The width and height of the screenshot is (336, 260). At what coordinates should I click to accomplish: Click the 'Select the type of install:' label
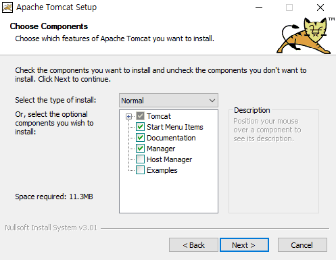pos(55,100)
